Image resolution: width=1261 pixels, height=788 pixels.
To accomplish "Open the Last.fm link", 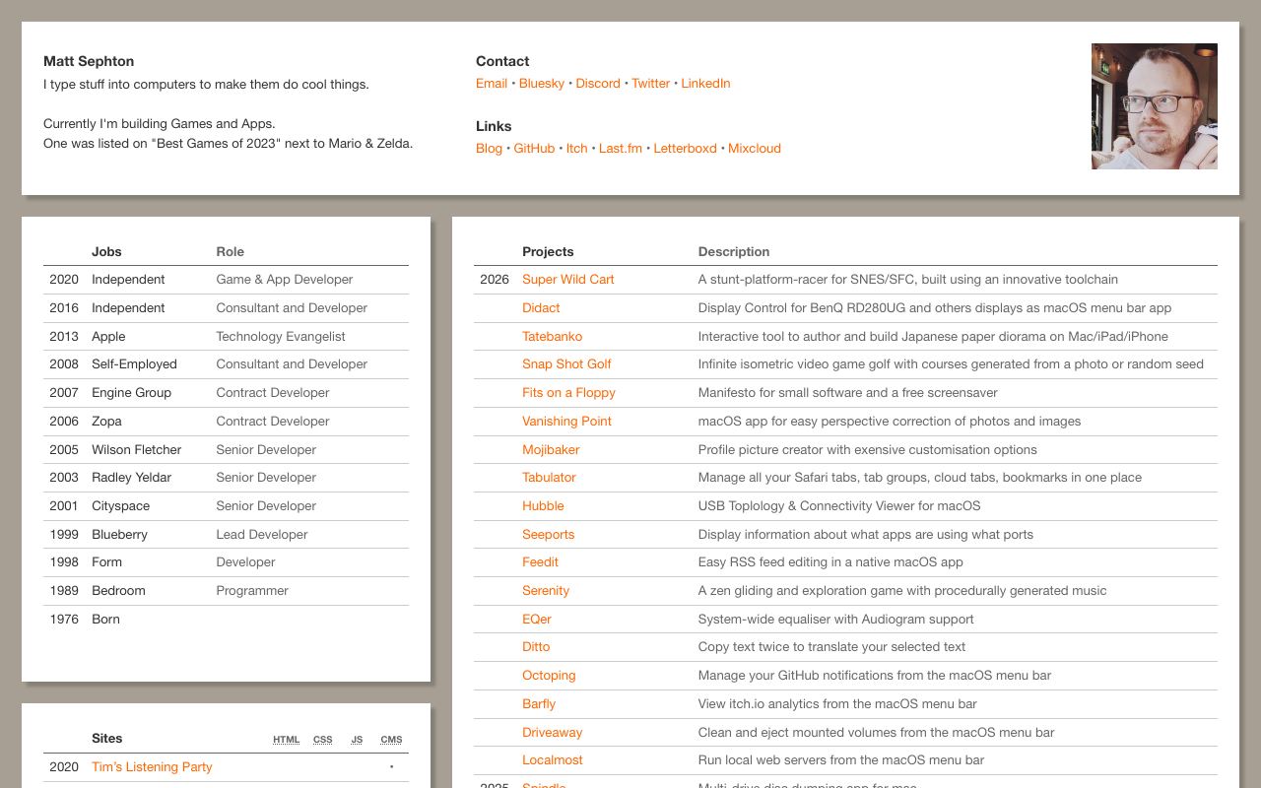I will (x=621, y=149).
